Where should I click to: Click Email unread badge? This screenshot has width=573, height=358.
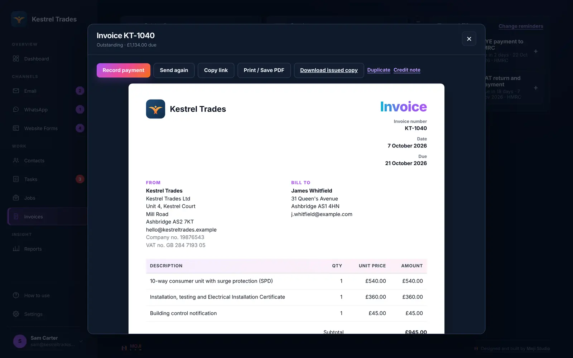(80, 91)
